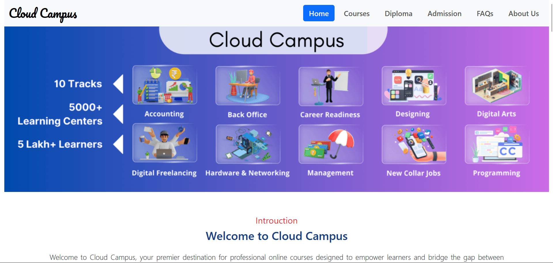
Task: Open the Accounting track card
Action: 165,85
